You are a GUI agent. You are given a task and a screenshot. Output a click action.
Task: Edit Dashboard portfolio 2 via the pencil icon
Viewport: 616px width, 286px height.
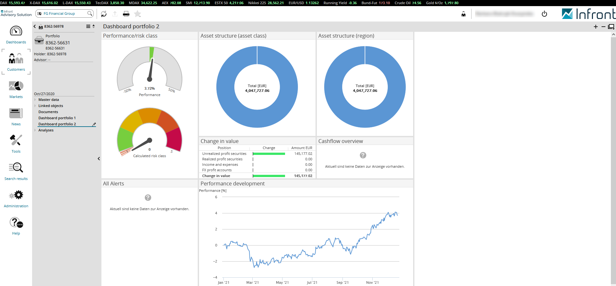tap(94, 124)
